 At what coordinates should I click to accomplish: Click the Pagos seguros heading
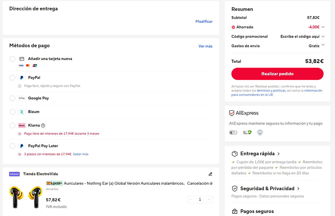257,211
